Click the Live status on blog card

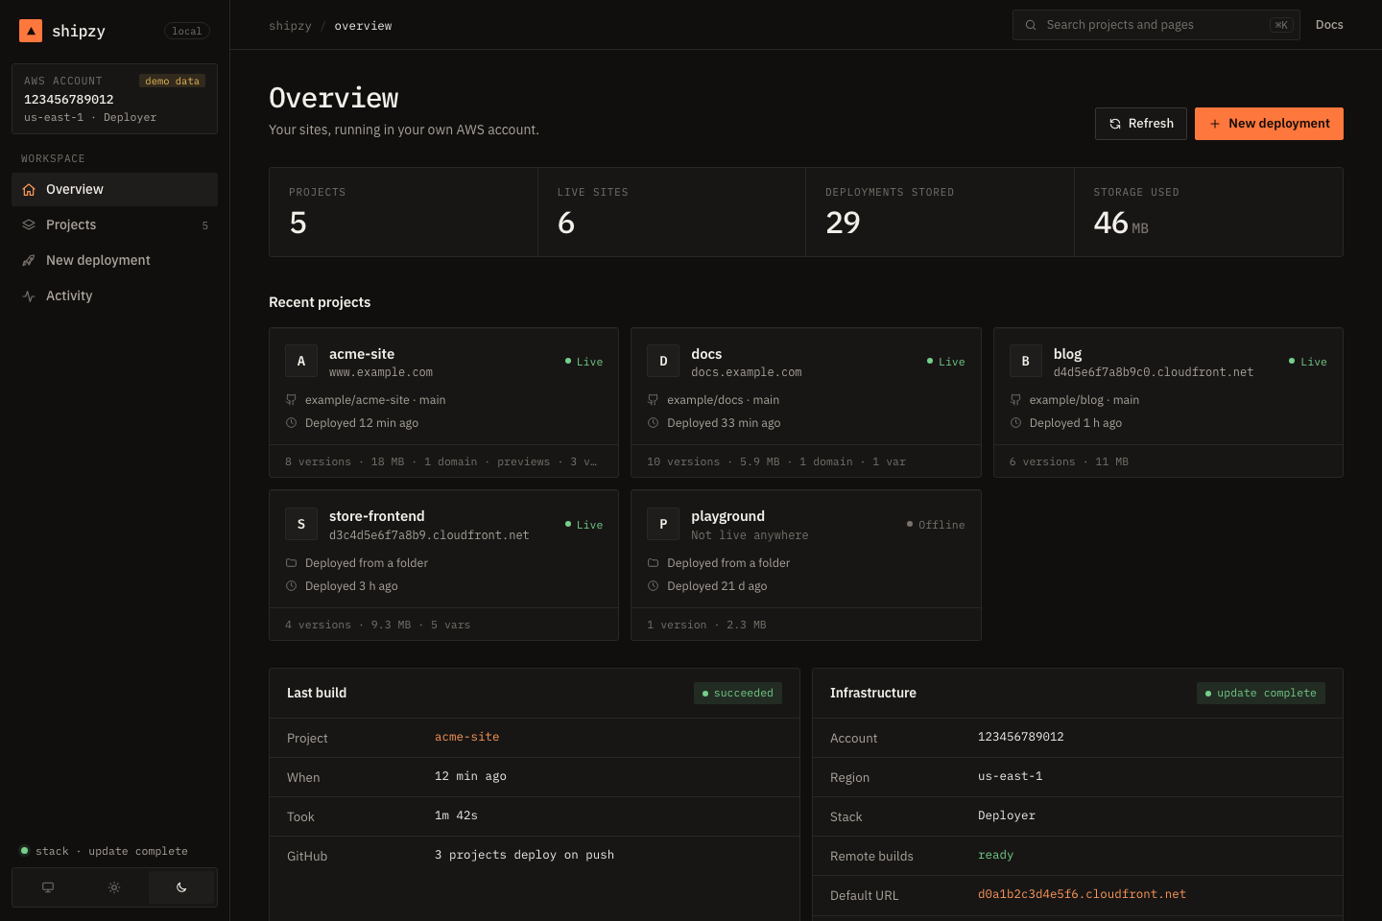coord(1307,362)
